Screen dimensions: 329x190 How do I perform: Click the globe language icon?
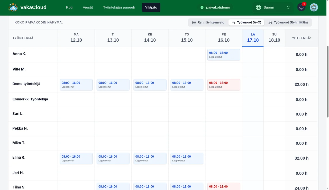coord(258,7)
